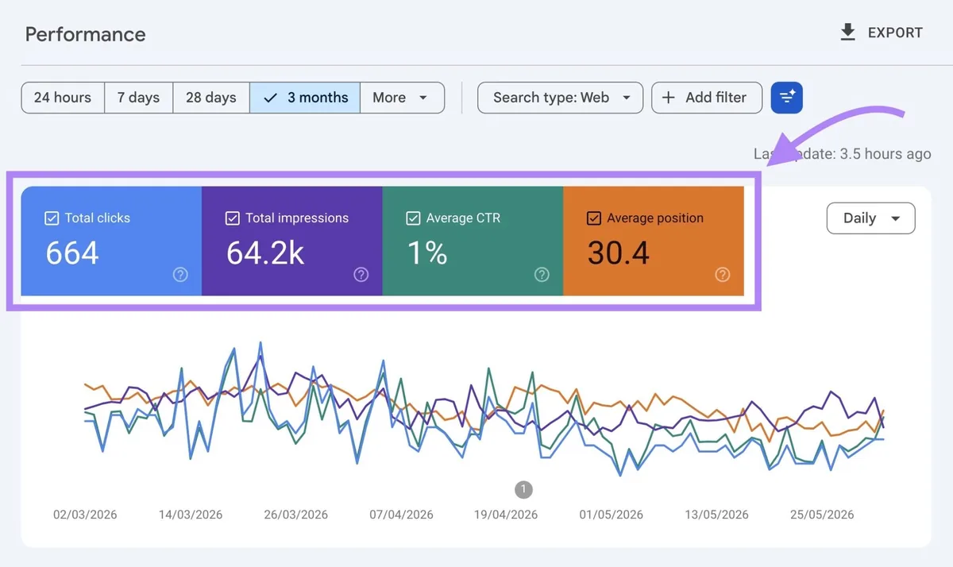Select the 28 days date range
Screen dimensions: 953x567
click(x=211, y=98)
